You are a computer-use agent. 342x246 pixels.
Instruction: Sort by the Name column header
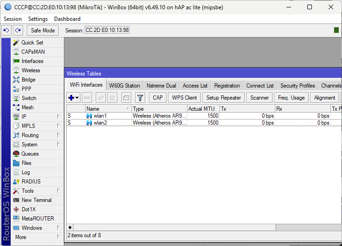[108, 109]
